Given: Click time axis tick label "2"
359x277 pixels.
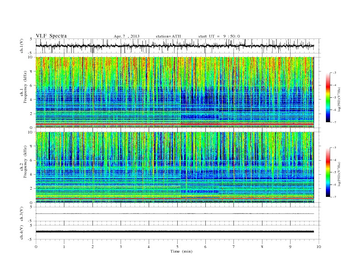Looking at the screenshot, I should click(92, 247).
